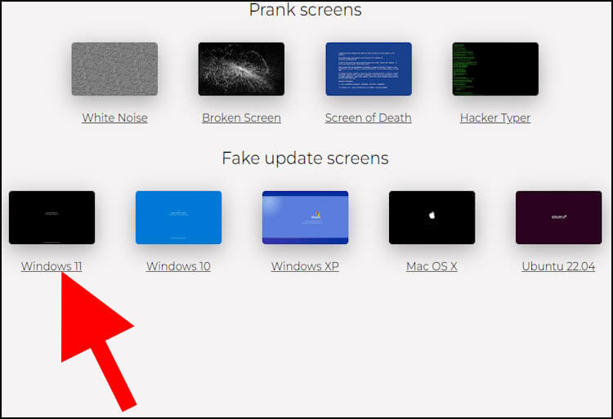
Task: Click the Mac OS X link
Action: (x=432, y=266)
